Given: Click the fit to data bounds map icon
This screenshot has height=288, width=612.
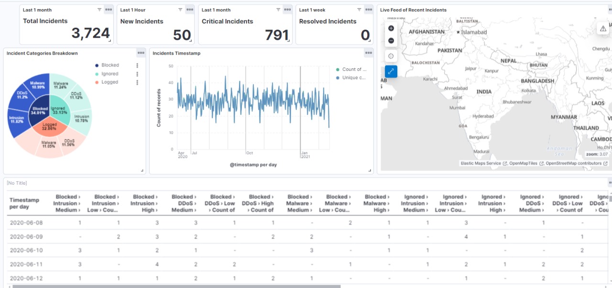Looking at the screenshot, I should tap(391, 56).
